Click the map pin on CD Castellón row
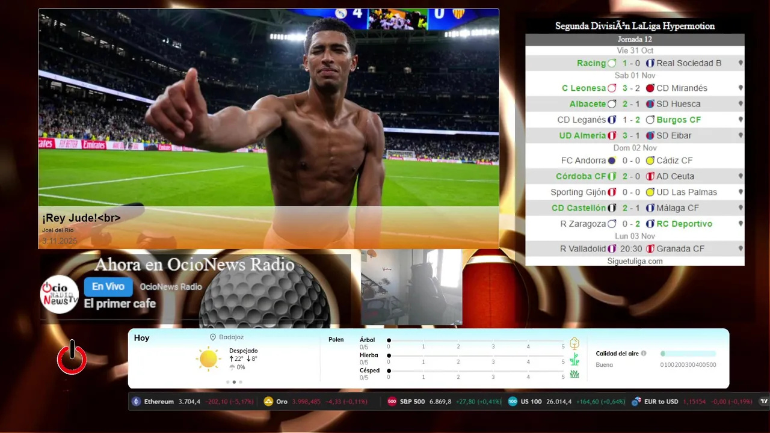 (x=741, y=208)
